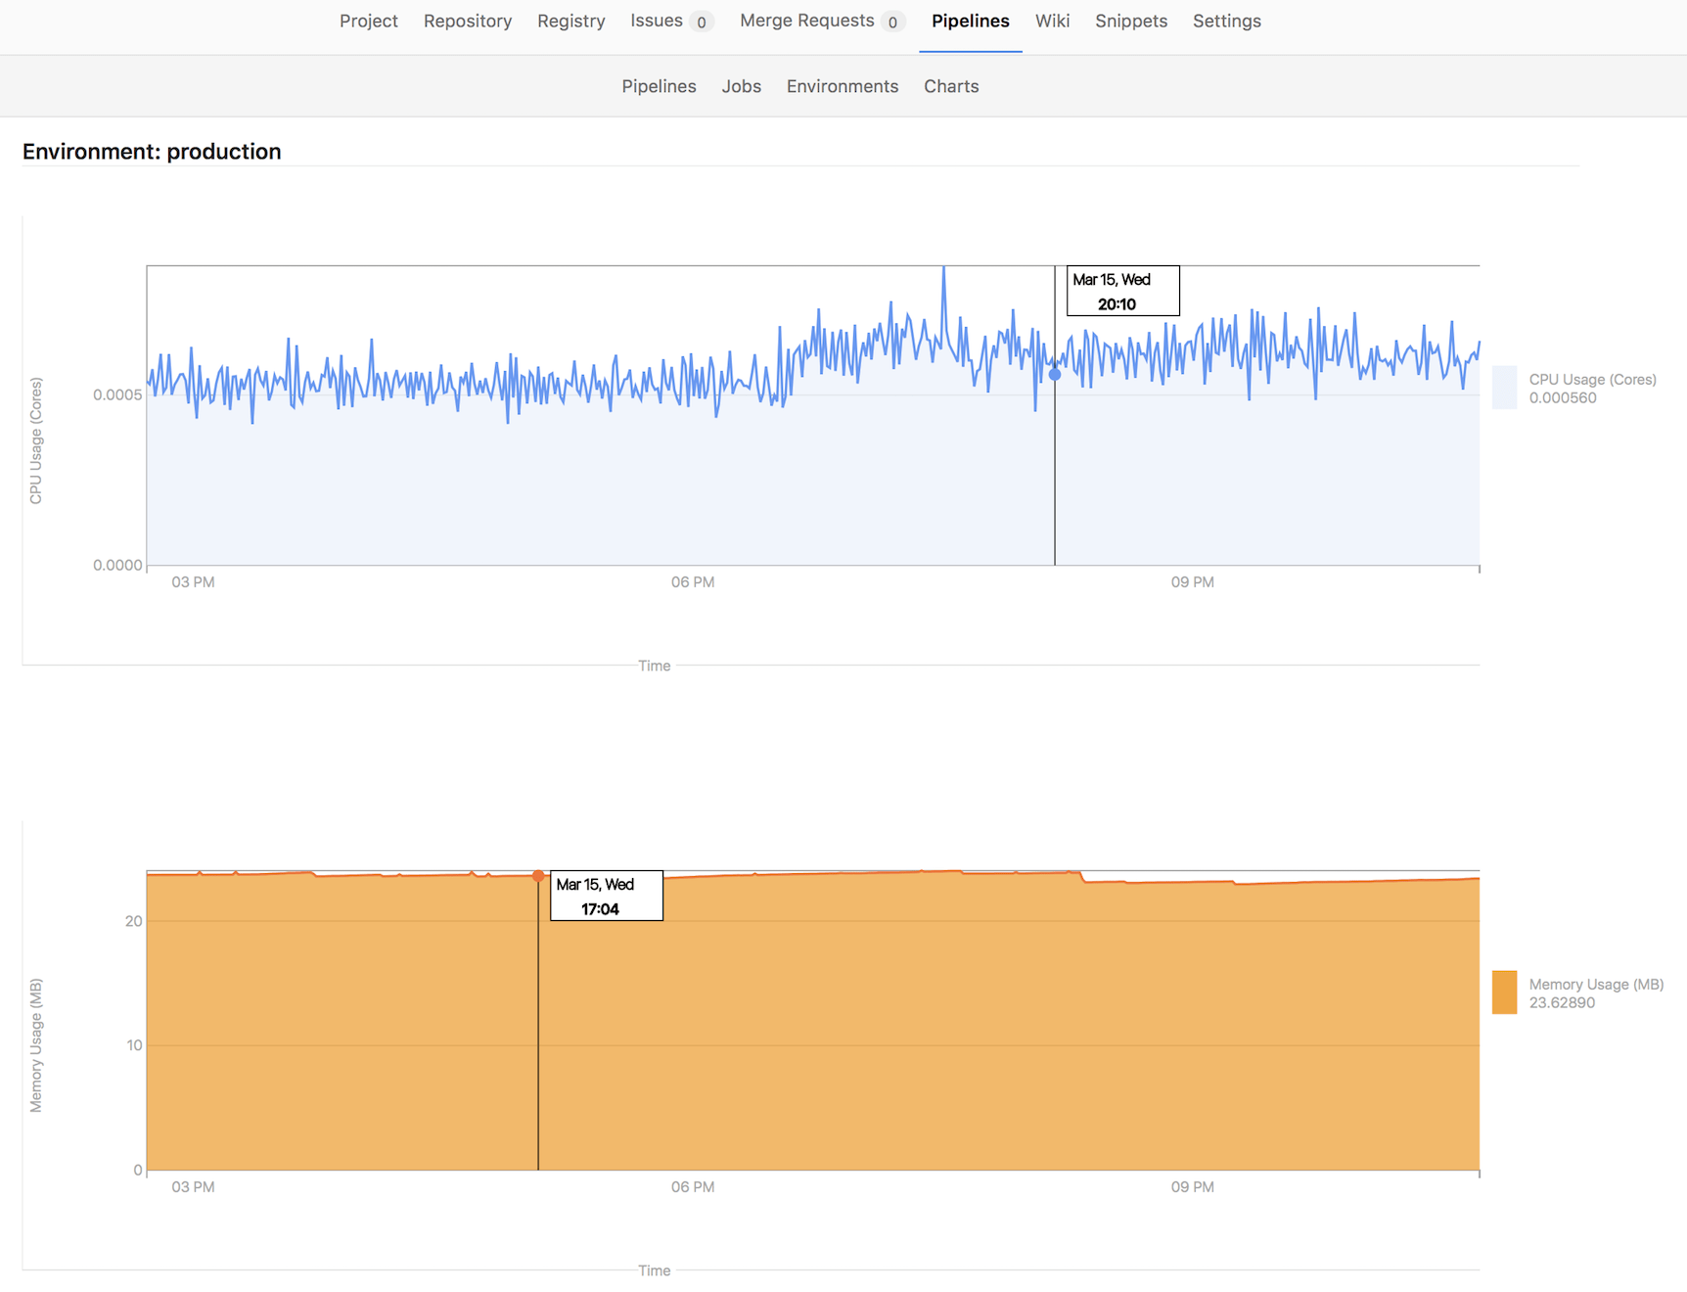Click the Memory Usage legend swatch

point(1504,993)
